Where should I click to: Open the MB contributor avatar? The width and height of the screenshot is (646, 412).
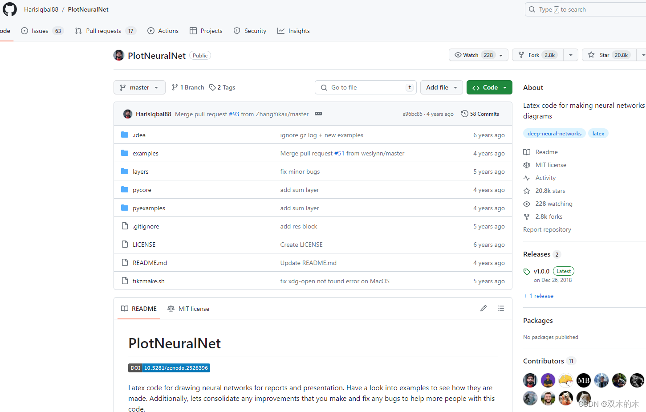tap(583, 380)
